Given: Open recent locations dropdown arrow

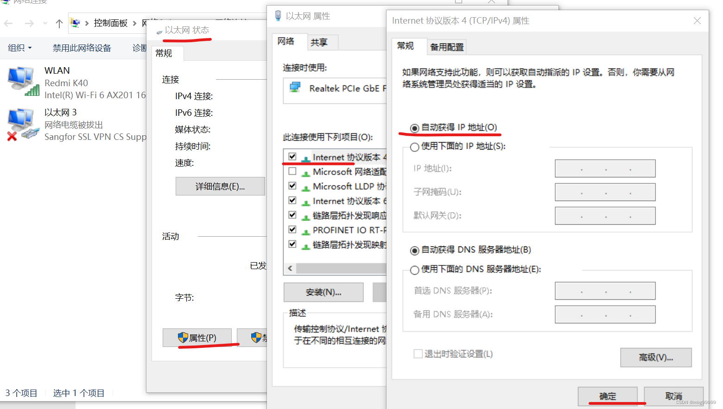Looking at the screenshot, I should (x=45, y=23).
